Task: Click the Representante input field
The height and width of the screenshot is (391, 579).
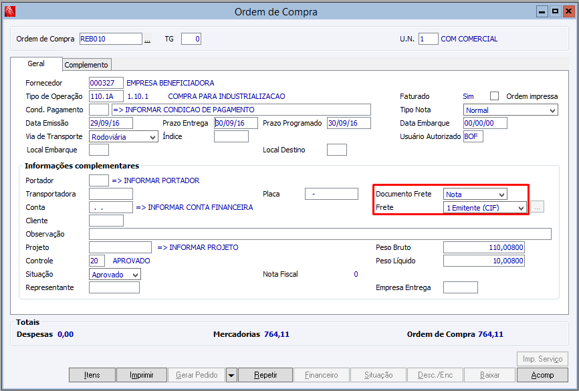Action: coord(114,287)
